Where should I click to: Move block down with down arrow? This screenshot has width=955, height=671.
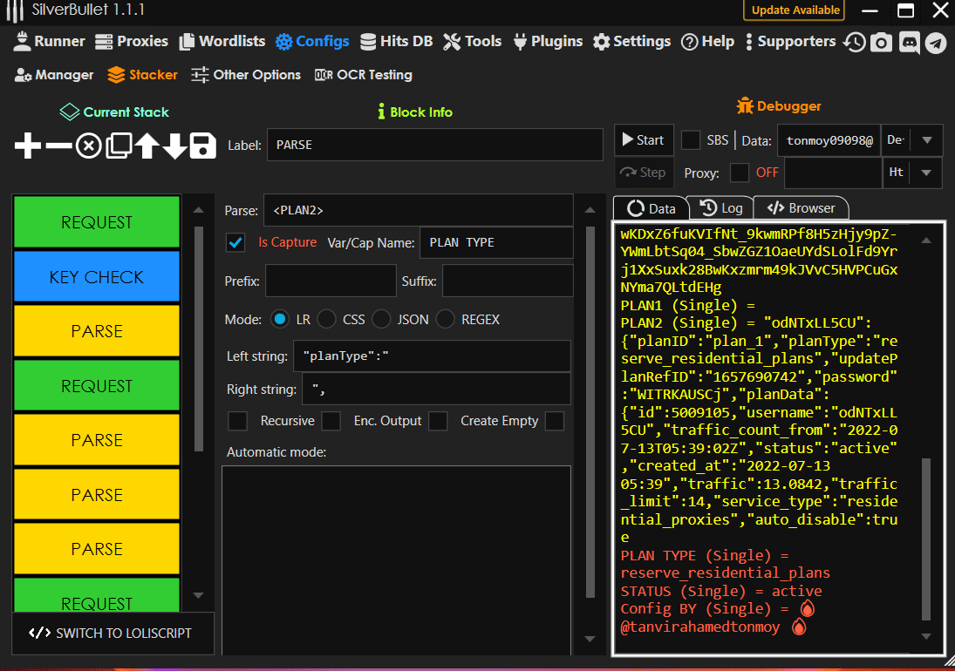pyautogui.click(x=174, y=146)
